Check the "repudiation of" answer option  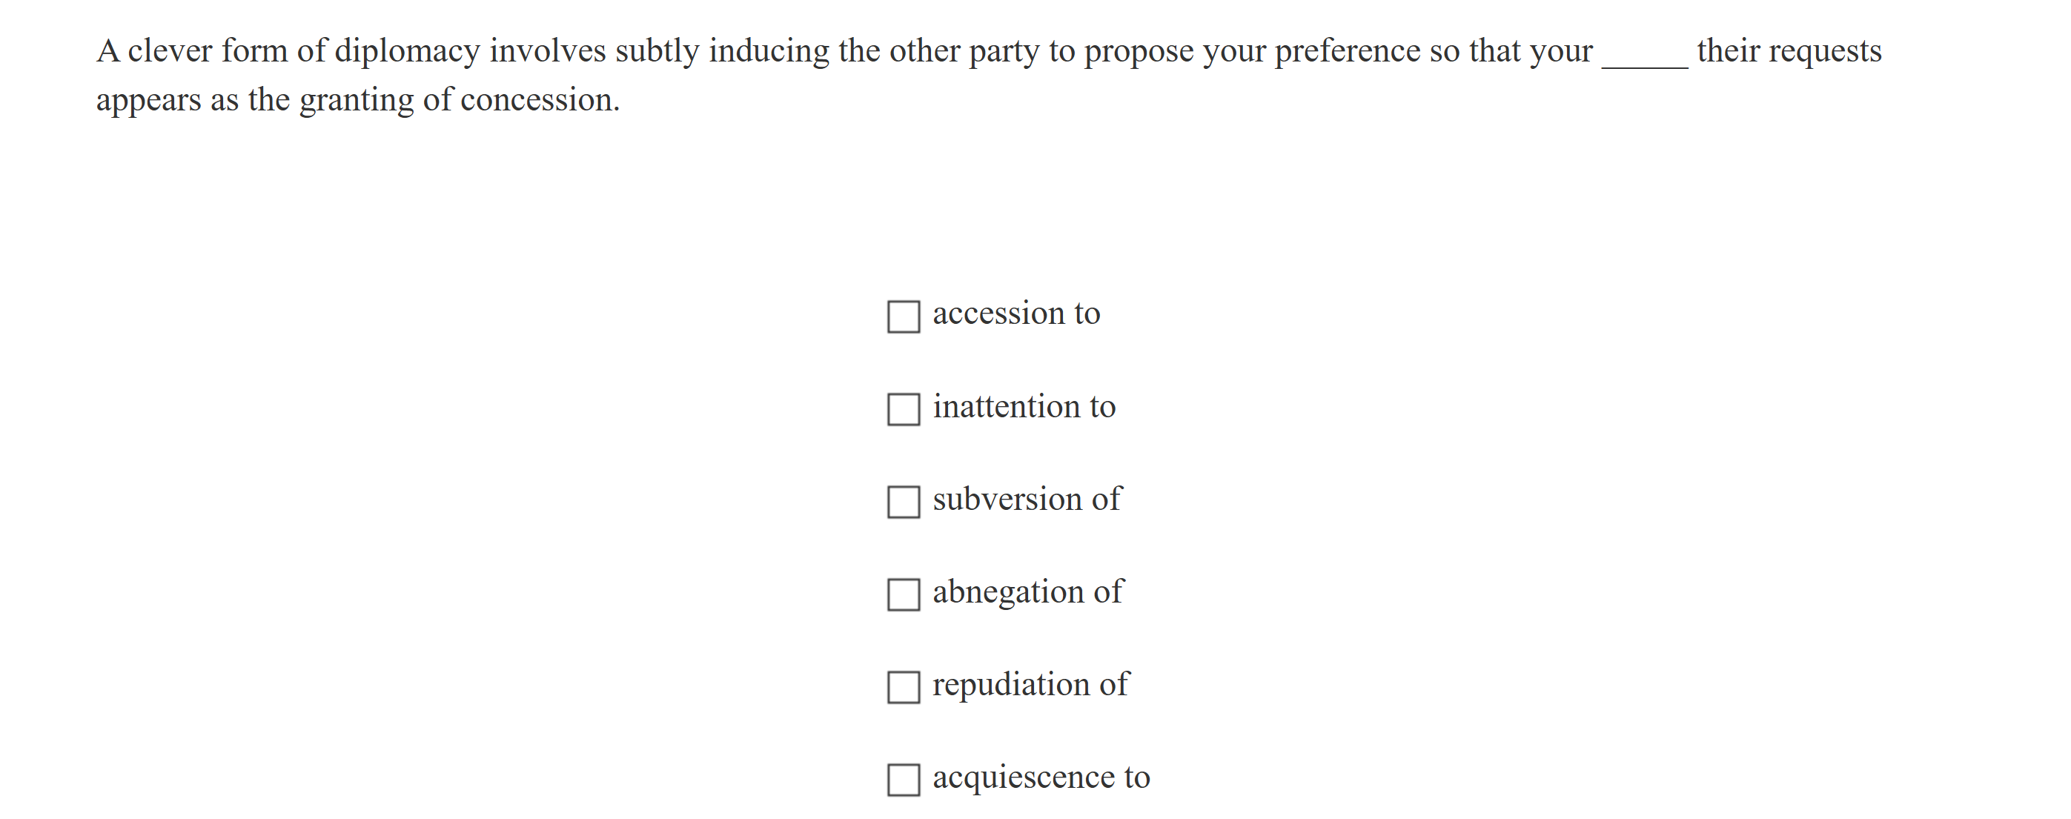tap(903, 688)
